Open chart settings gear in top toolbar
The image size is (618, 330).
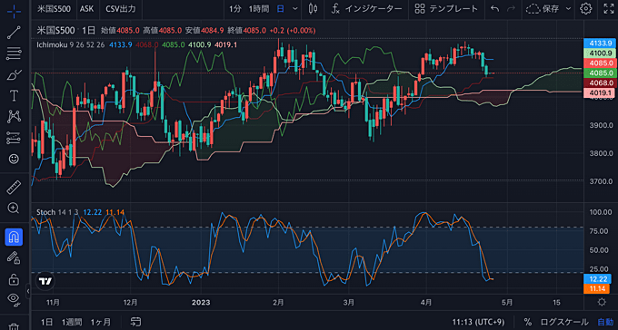point(586,9)
